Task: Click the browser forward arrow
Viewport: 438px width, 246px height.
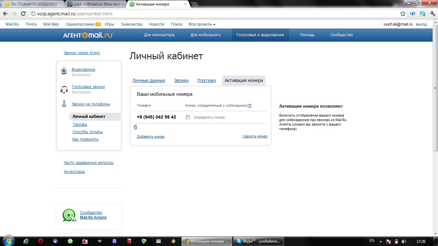Action: click(x=14, y=14)
